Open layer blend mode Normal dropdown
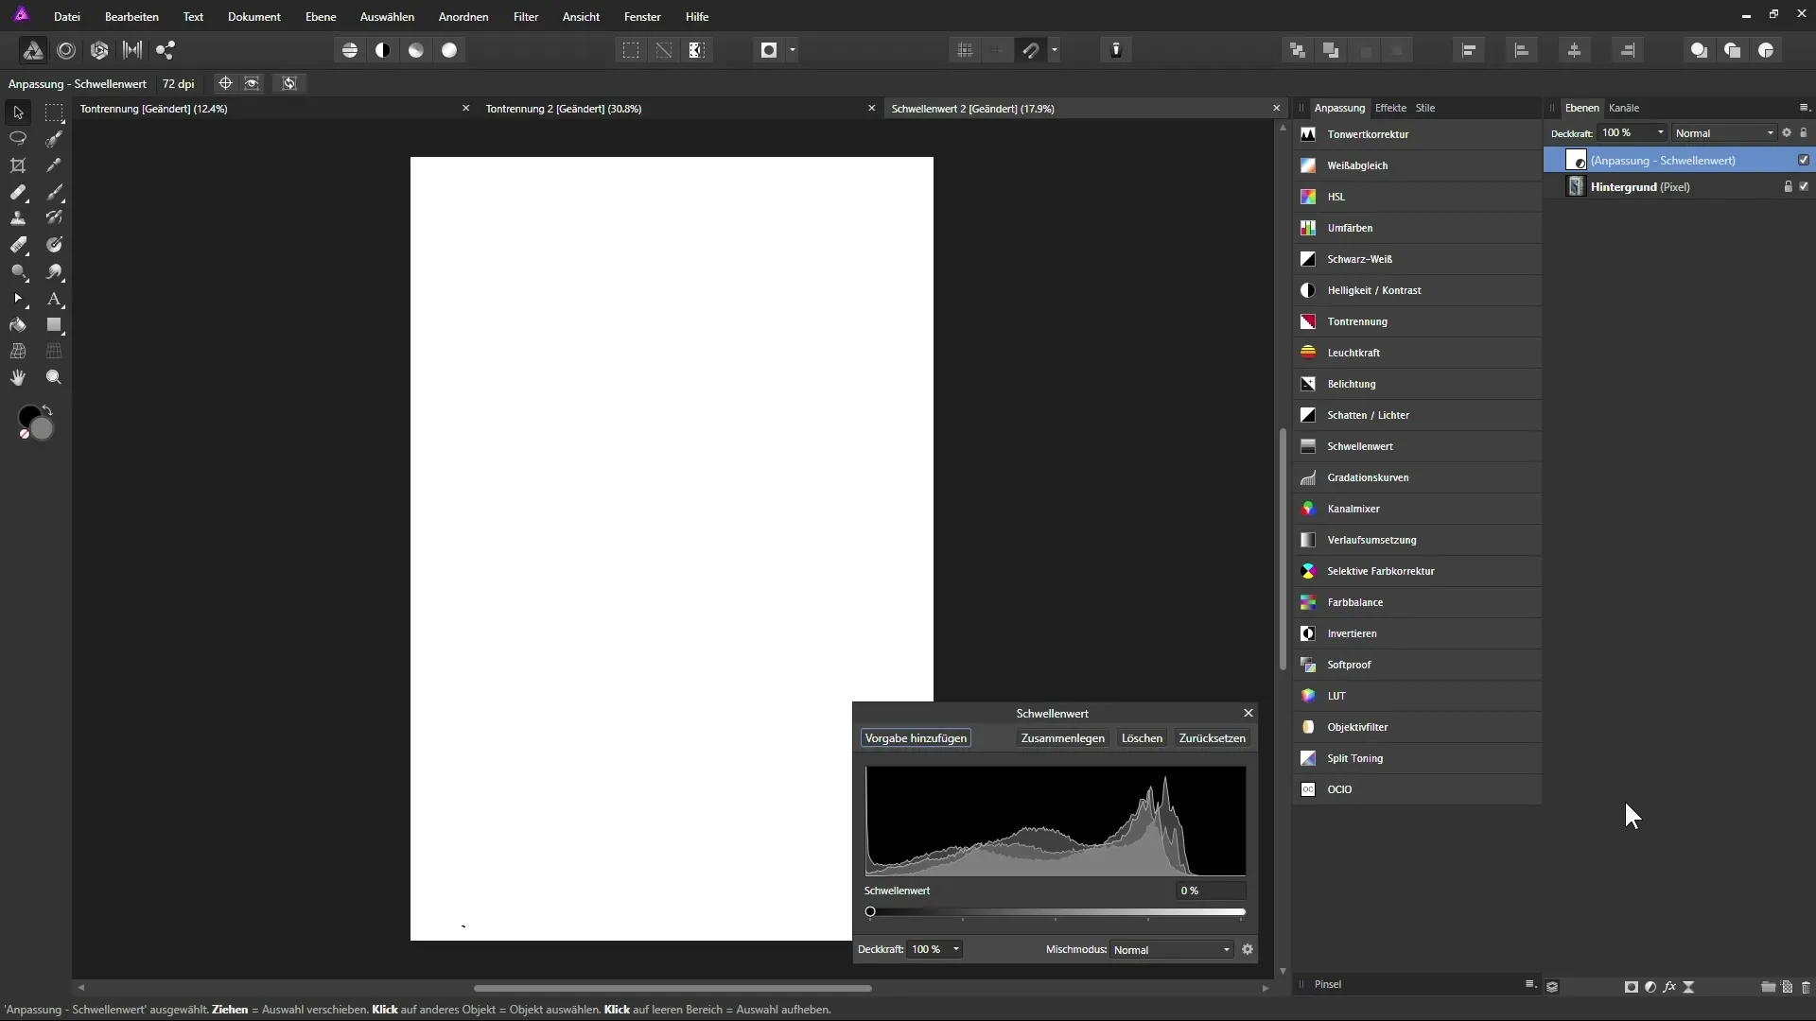Image resolution: width=1816 pixels, height=1021 pixels. coord(1725,133)
